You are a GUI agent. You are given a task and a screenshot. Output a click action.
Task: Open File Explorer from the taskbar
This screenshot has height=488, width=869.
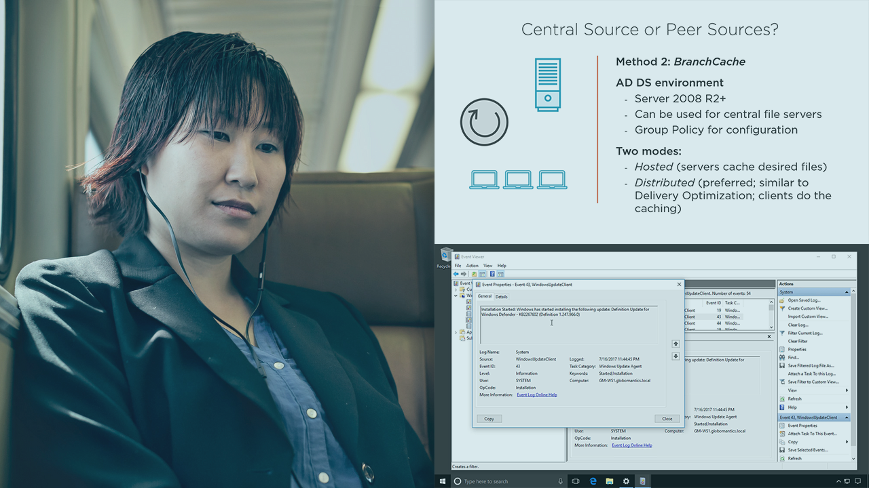tap(609, 481)
